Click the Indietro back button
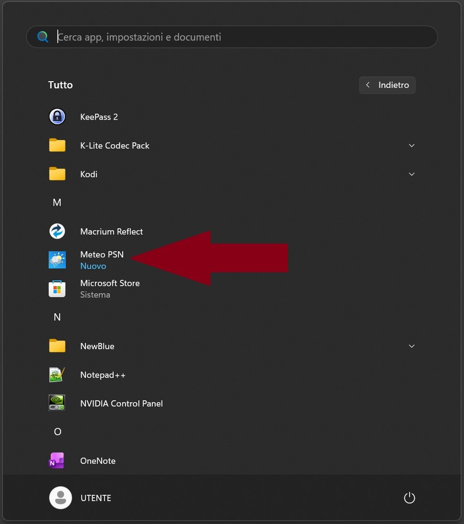 [387, 85]
